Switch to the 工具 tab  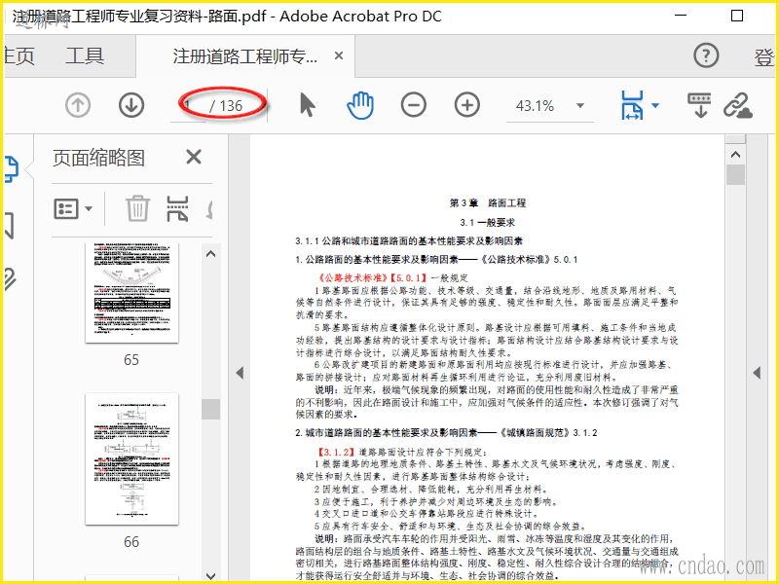(85, 55)
